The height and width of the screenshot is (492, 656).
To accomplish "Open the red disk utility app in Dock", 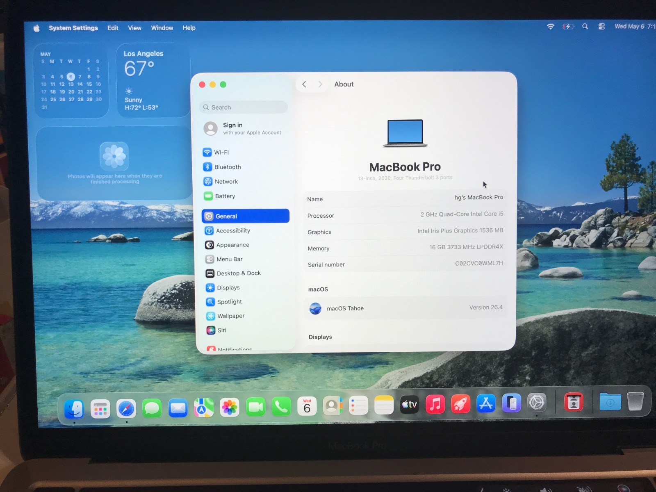I will point(574,402).
